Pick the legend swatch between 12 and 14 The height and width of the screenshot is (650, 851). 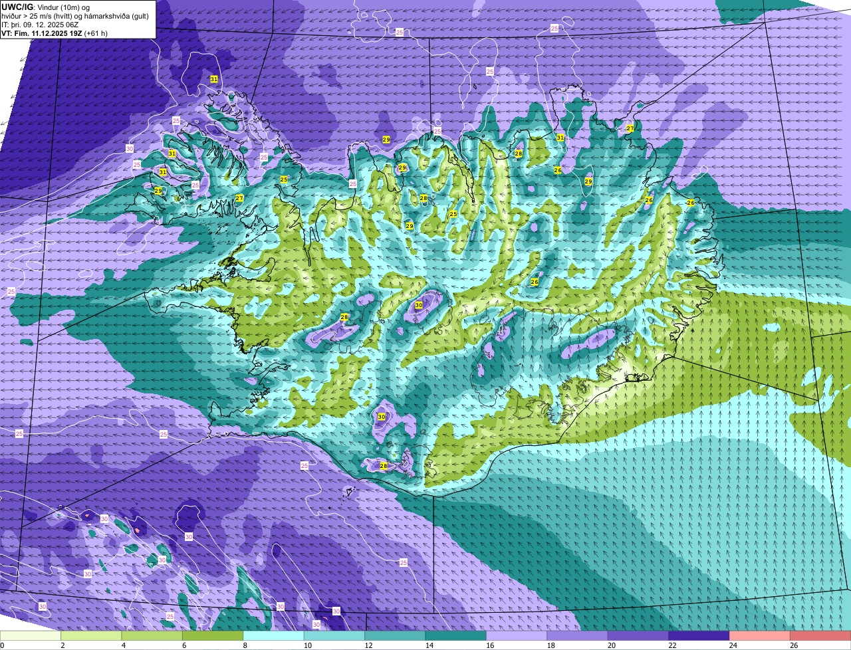(395, 636)
